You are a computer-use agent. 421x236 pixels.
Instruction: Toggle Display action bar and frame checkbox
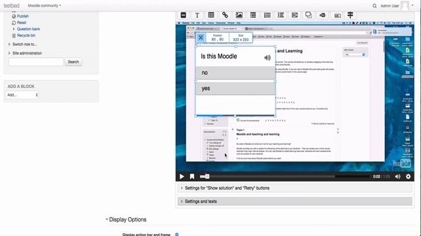[x=177, y=235]
